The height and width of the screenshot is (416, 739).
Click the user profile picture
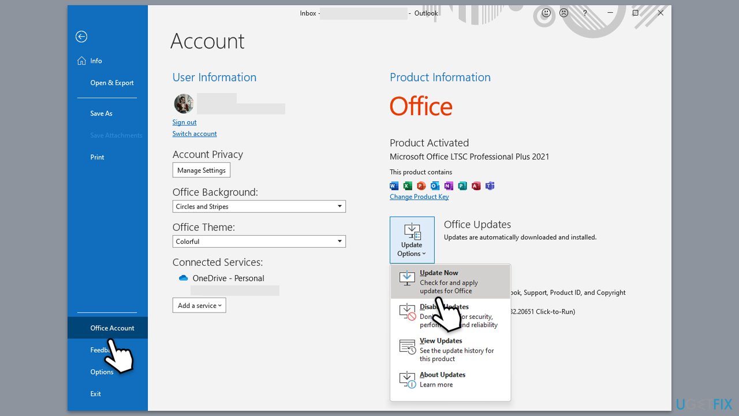(x=184, y=103)
